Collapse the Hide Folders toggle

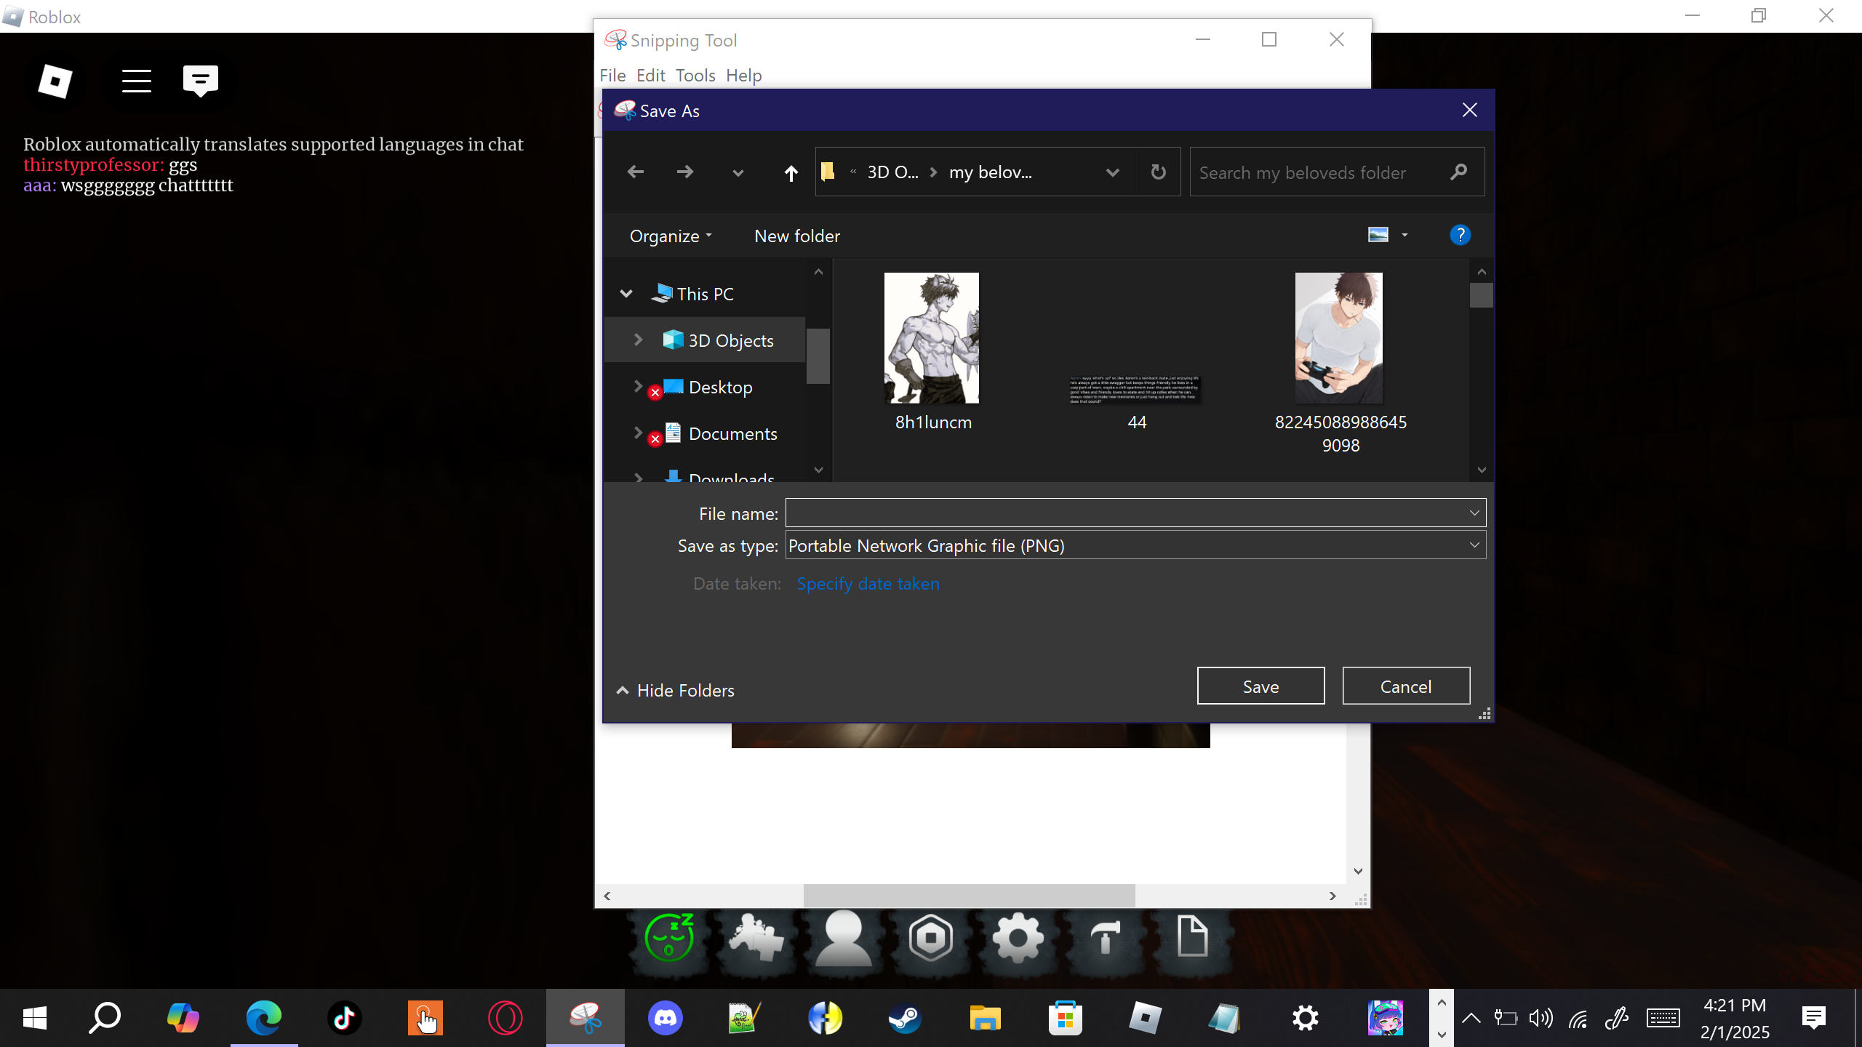coord(675,690)
